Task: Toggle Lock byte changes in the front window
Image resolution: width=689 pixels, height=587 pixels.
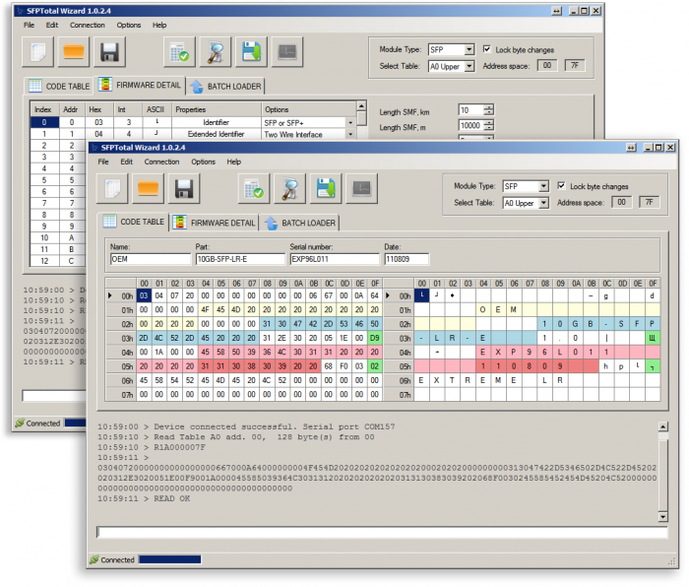Action: click(x=561, y=185)
